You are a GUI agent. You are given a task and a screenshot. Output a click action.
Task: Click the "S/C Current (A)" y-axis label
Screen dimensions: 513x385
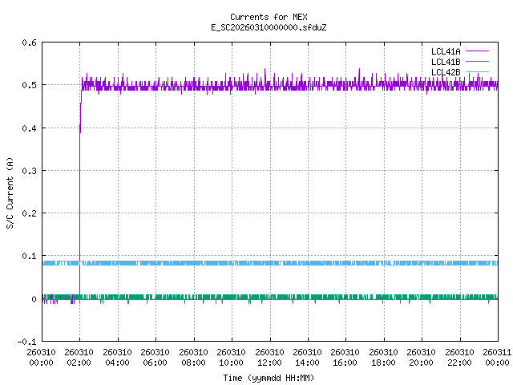pyautogui.click(x=10, y=192)
